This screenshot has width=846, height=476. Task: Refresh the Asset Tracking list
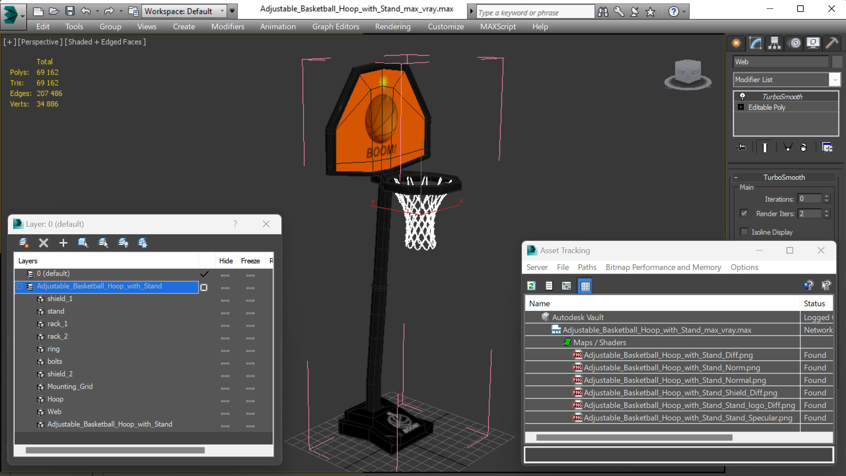[x=532, y=286]
